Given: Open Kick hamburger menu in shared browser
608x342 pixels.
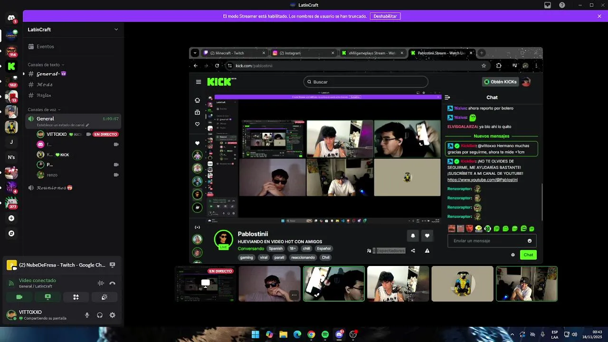Looking at the screenshot, I should (x=198, y=82).
